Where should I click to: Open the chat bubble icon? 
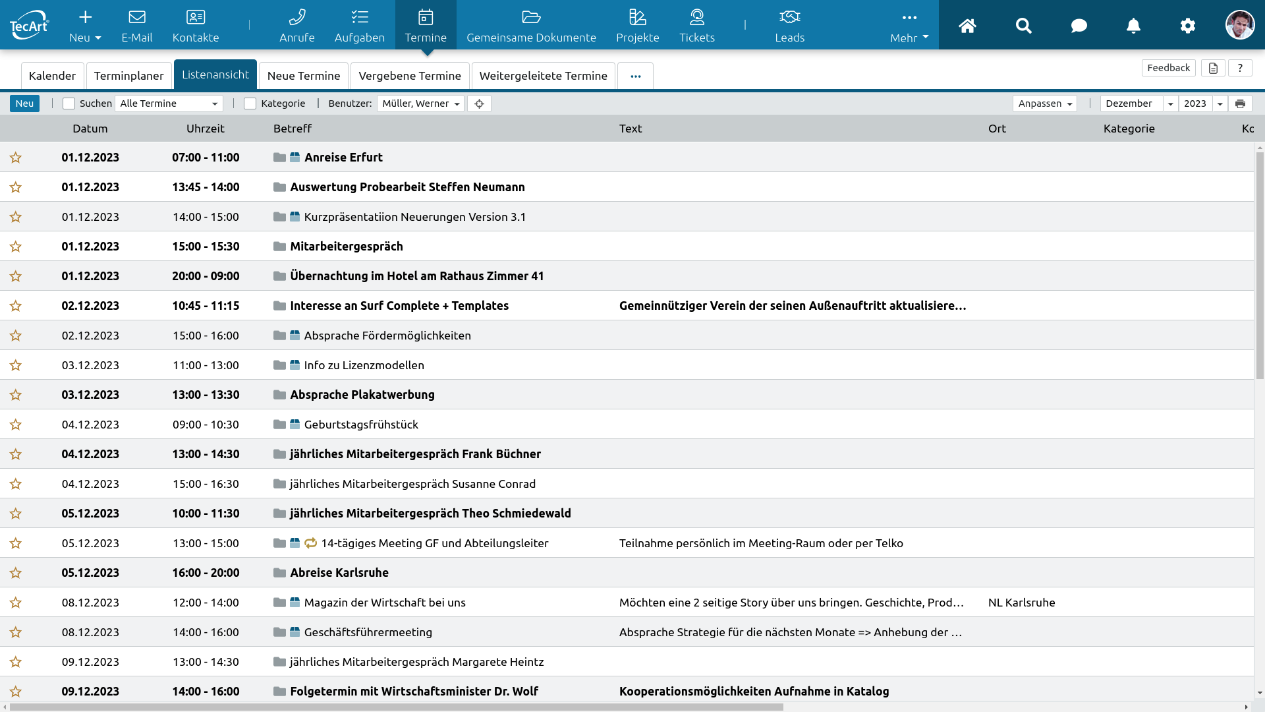[1079, 26]
